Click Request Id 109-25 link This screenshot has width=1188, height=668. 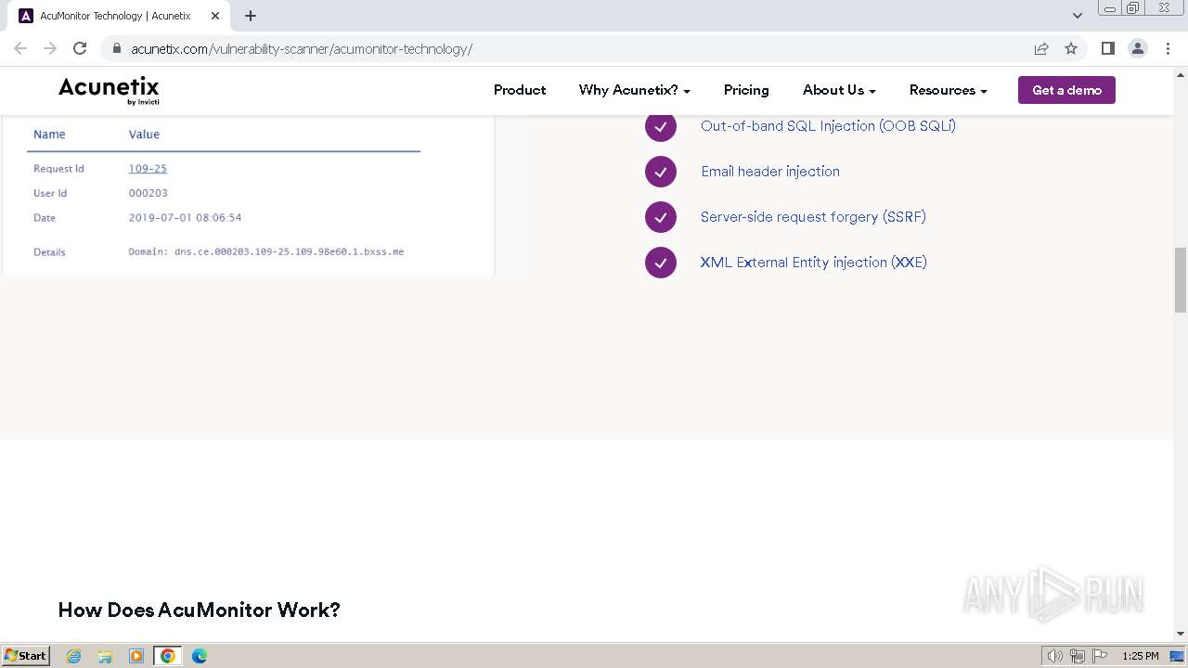pyautogui.click(x=148, y=169)
